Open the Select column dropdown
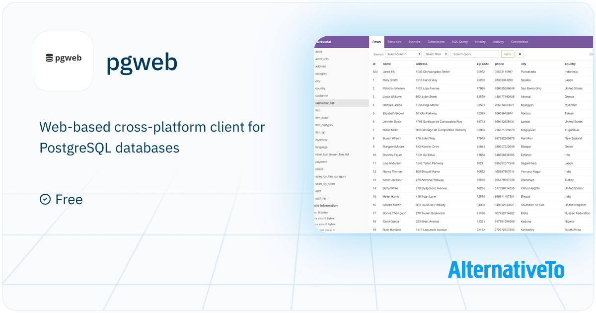 pyautogui.click(x=404, y=54)
